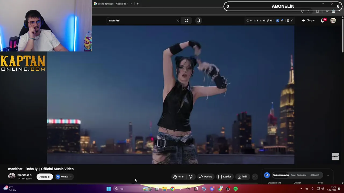Collapse the vidIQ panel chevron

point(328,175)
